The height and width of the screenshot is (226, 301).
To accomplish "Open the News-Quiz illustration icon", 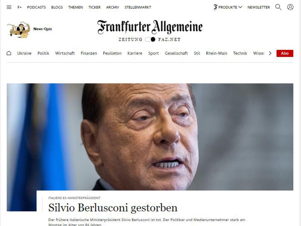I will (18, 29).
